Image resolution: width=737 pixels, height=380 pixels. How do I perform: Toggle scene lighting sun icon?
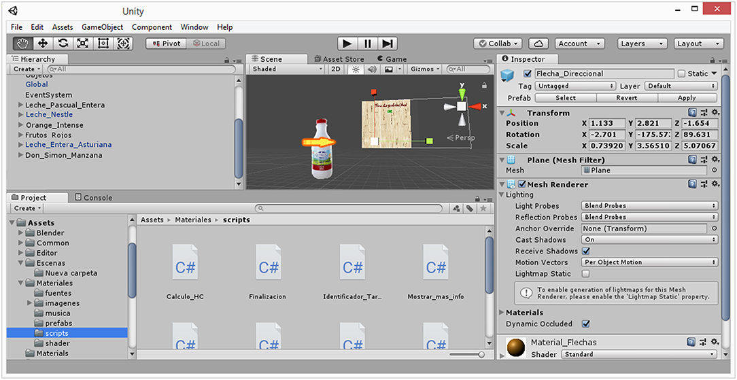(356, 69)
